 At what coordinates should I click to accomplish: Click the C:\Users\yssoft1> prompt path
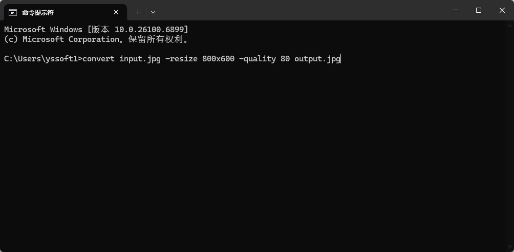[x=43, y=59]
